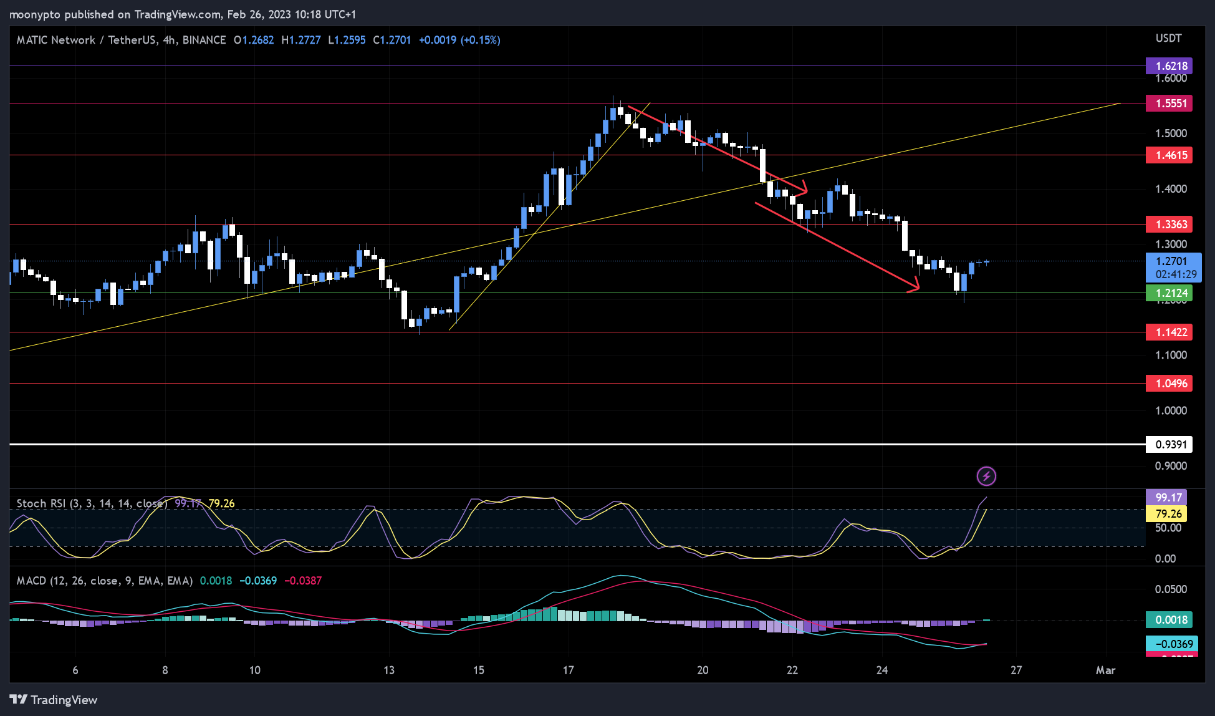
Task: Click the date label 17 on time axis
Action: tap(568, 670)
